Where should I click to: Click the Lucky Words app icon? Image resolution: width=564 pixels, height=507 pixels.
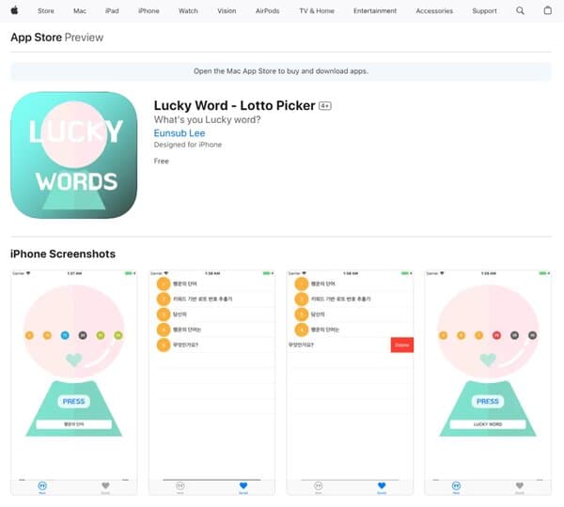pyautogui.click(x=73, y=155)
